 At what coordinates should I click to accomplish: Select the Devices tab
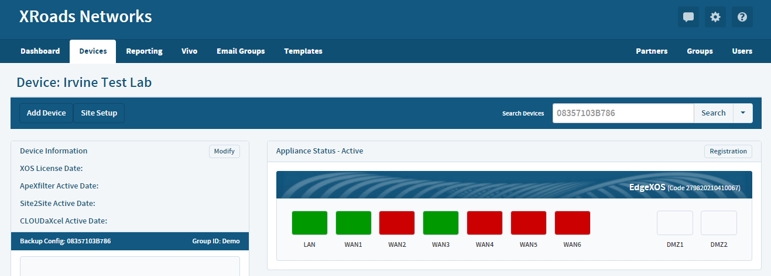[93, 51]
